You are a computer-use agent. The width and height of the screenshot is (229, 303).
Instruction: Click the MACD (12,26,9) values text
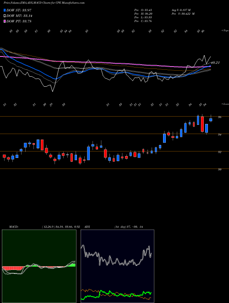pos(61,227)
